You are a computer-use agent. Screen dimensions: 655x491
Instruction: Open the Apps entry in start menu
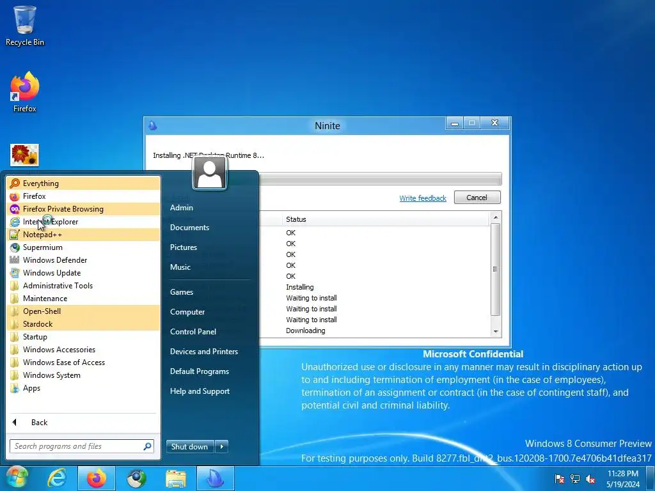click(x=84, y=388)
